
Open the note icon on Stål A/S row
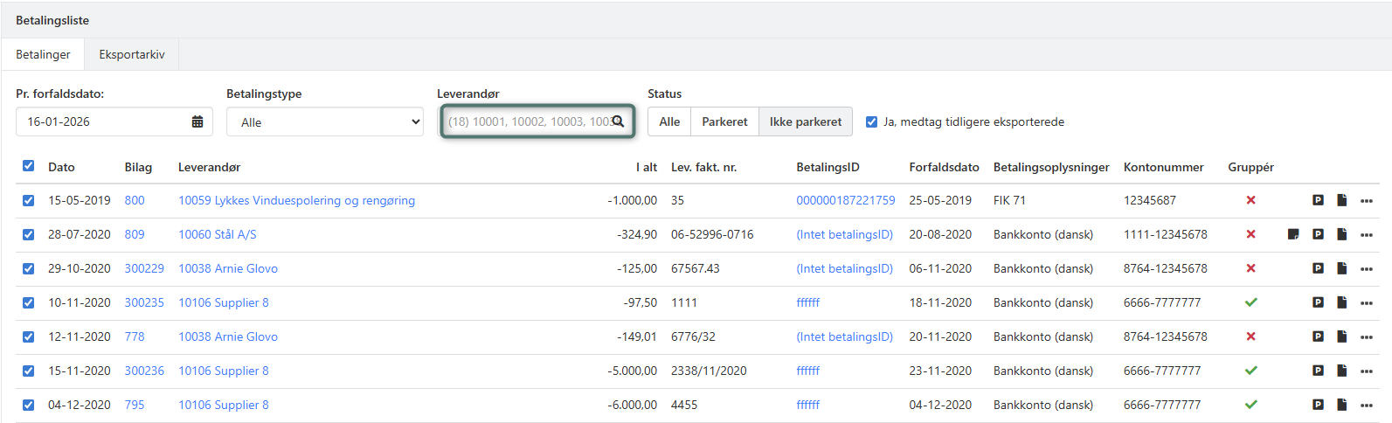pos(1293,234)
